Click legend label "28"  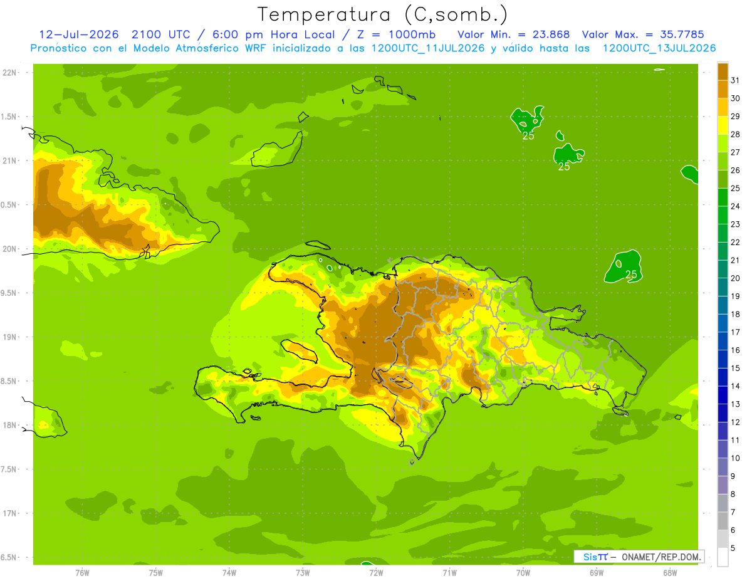(736, 134)
